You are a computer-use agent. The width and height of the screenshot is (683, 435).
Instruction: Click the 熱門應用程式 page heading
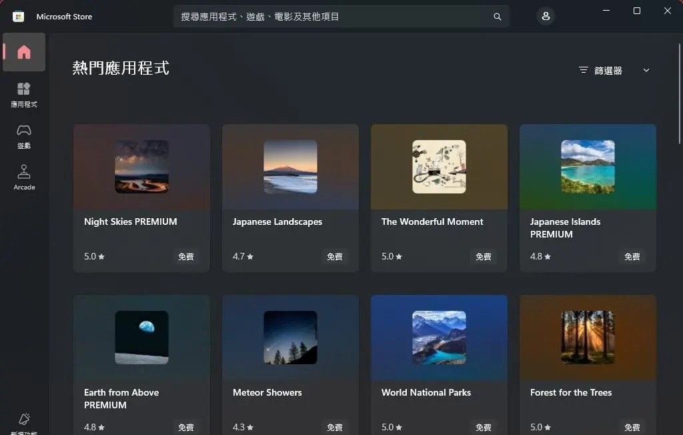point(121,68)
